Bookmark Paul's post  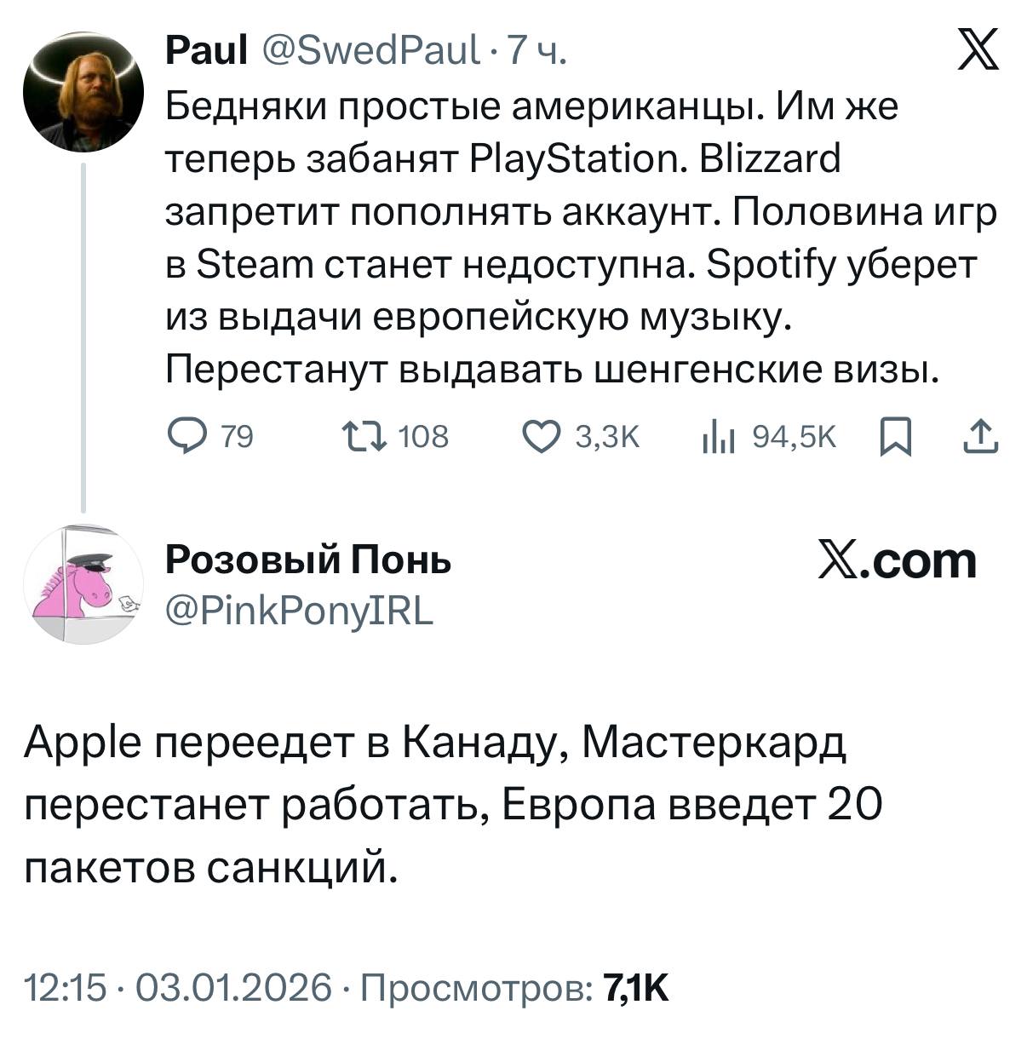point(895,438)
